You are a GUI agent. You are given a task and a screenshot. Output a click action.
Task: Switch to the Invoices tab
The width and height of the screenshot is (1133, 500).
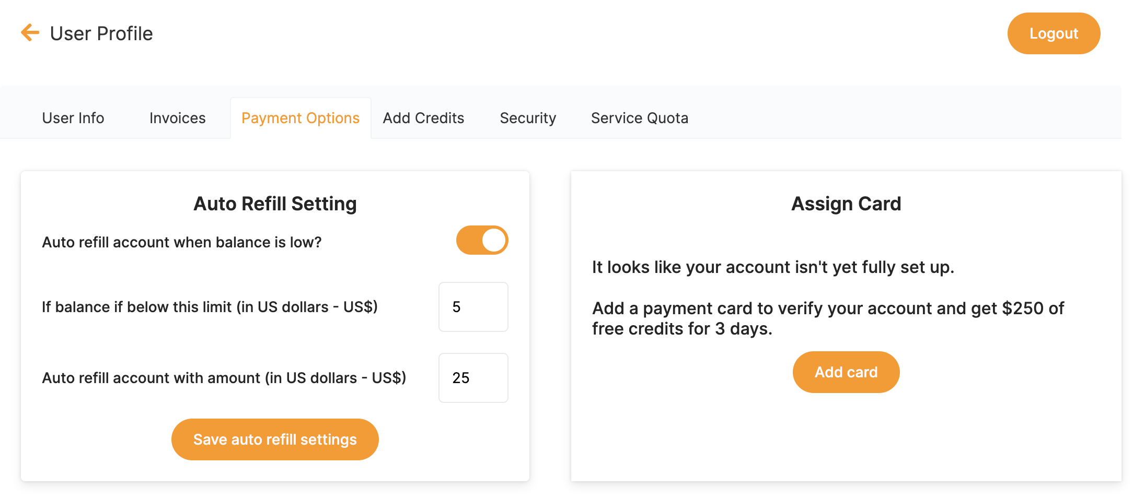pyautogui.click(x=177, y=118)
